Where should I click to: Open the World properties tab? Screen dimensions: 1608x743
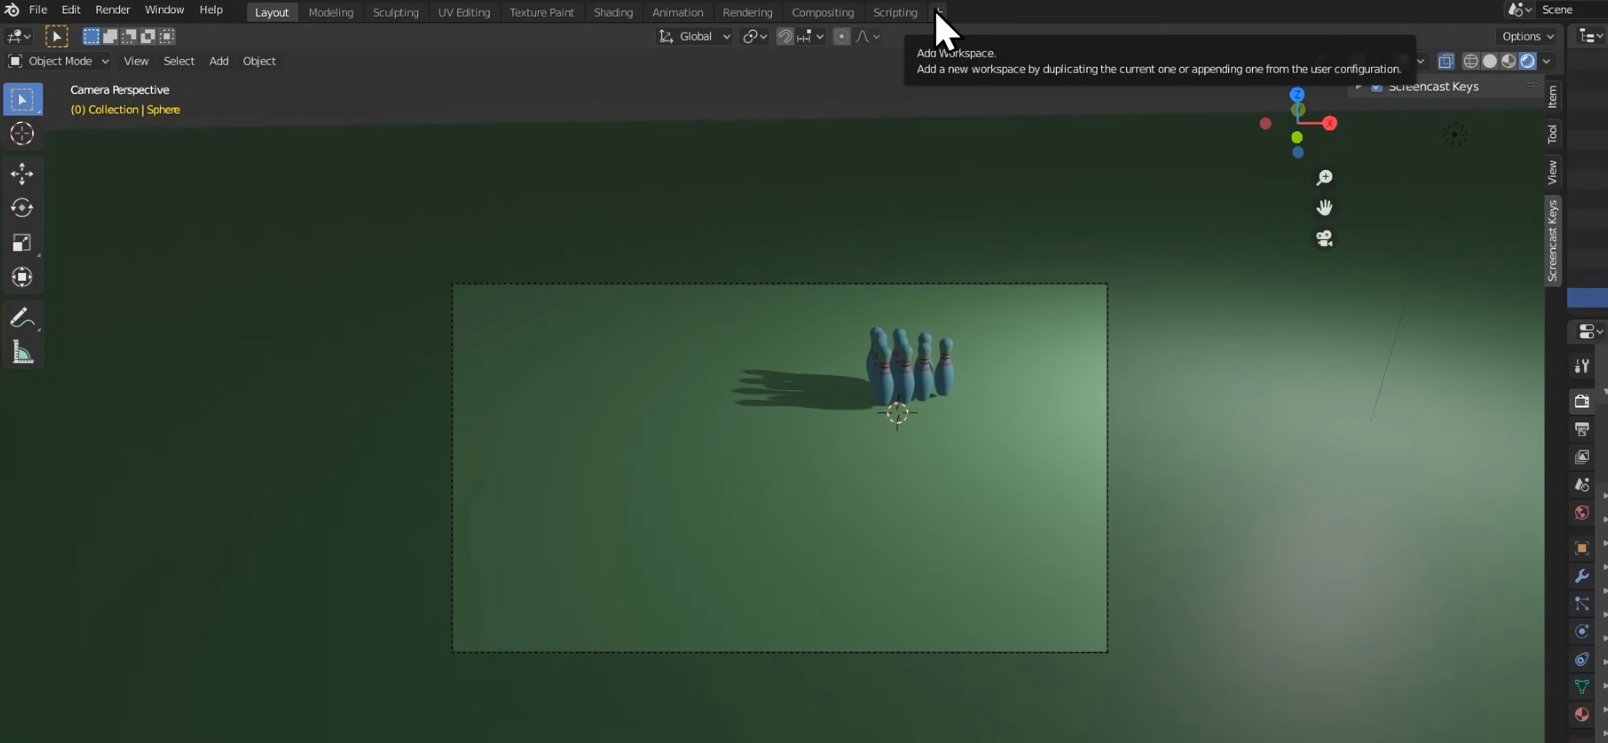coord(1581,513)
